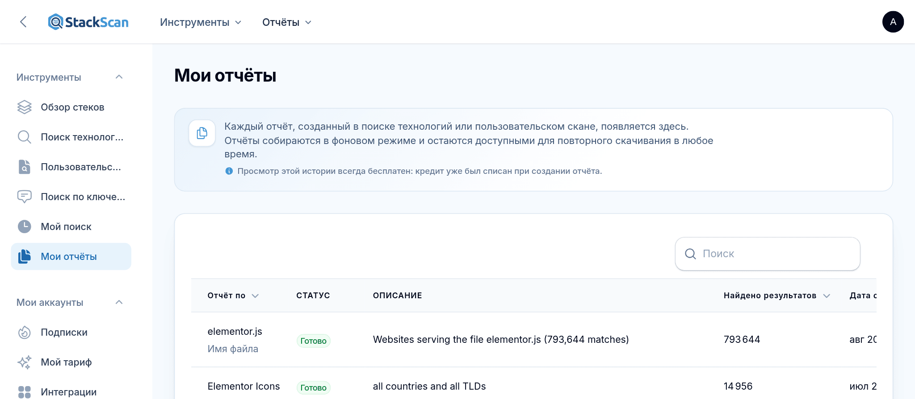This screenshot has width=915, height=399.
Task: Click the result count 793 644
Action: click(x=742, y=340)
